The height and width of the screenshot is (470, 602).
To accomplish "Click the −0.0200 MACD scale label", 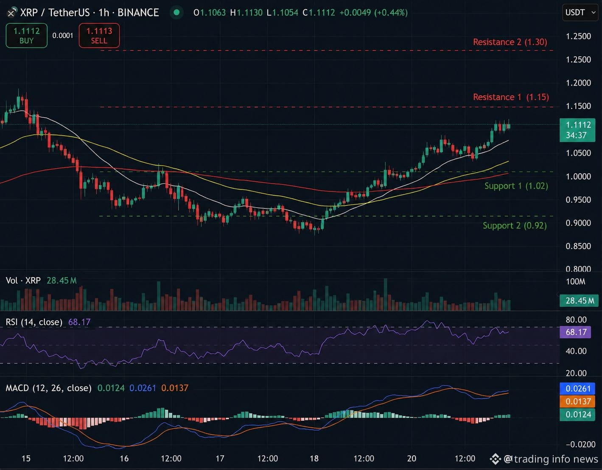I will (x=581, y=445).
